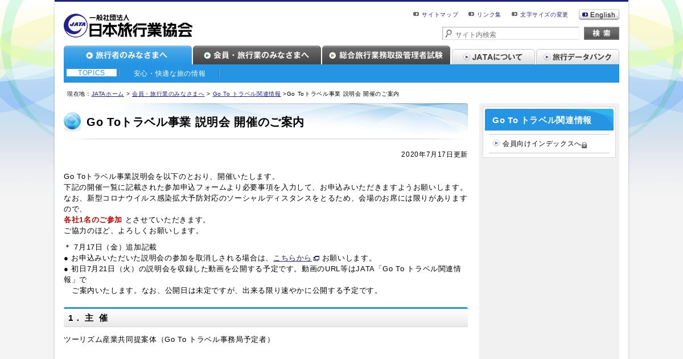Open the リンク集 link
Image resolution: width=683 pixels, height=359 pixels.
coord(488,15)
